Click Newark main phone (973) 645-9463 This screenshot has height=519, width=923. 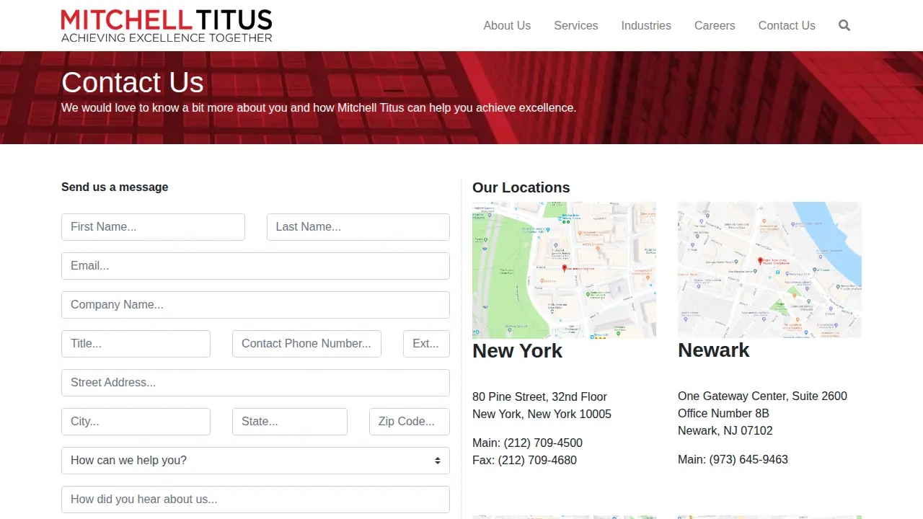coord(748,459)
